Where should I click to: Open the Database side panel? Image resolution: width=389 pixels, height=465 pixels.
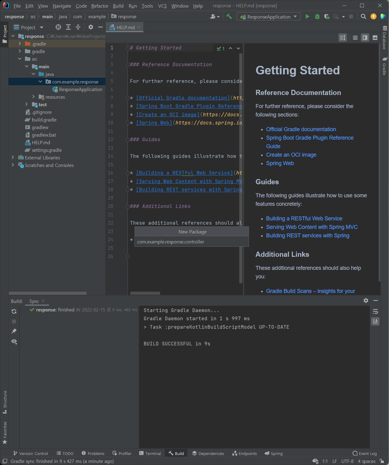click(x=384, y=38)
